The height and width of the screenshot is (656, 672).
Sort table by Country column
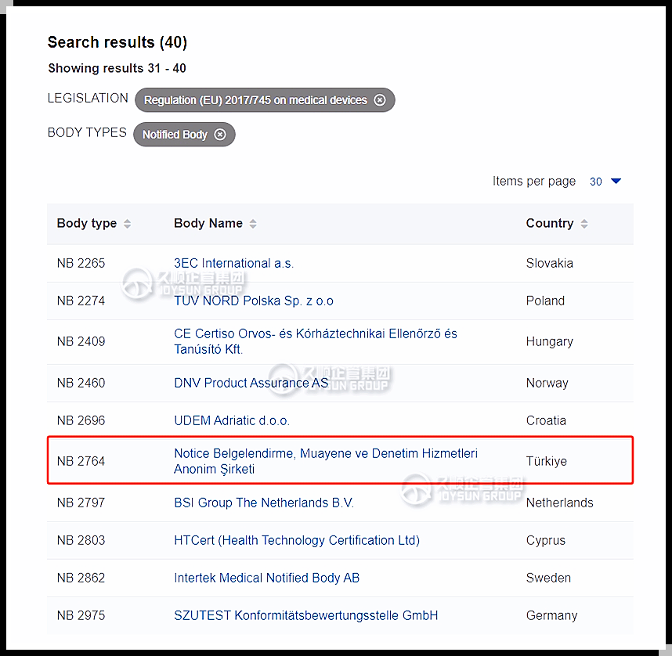[584, 224]
